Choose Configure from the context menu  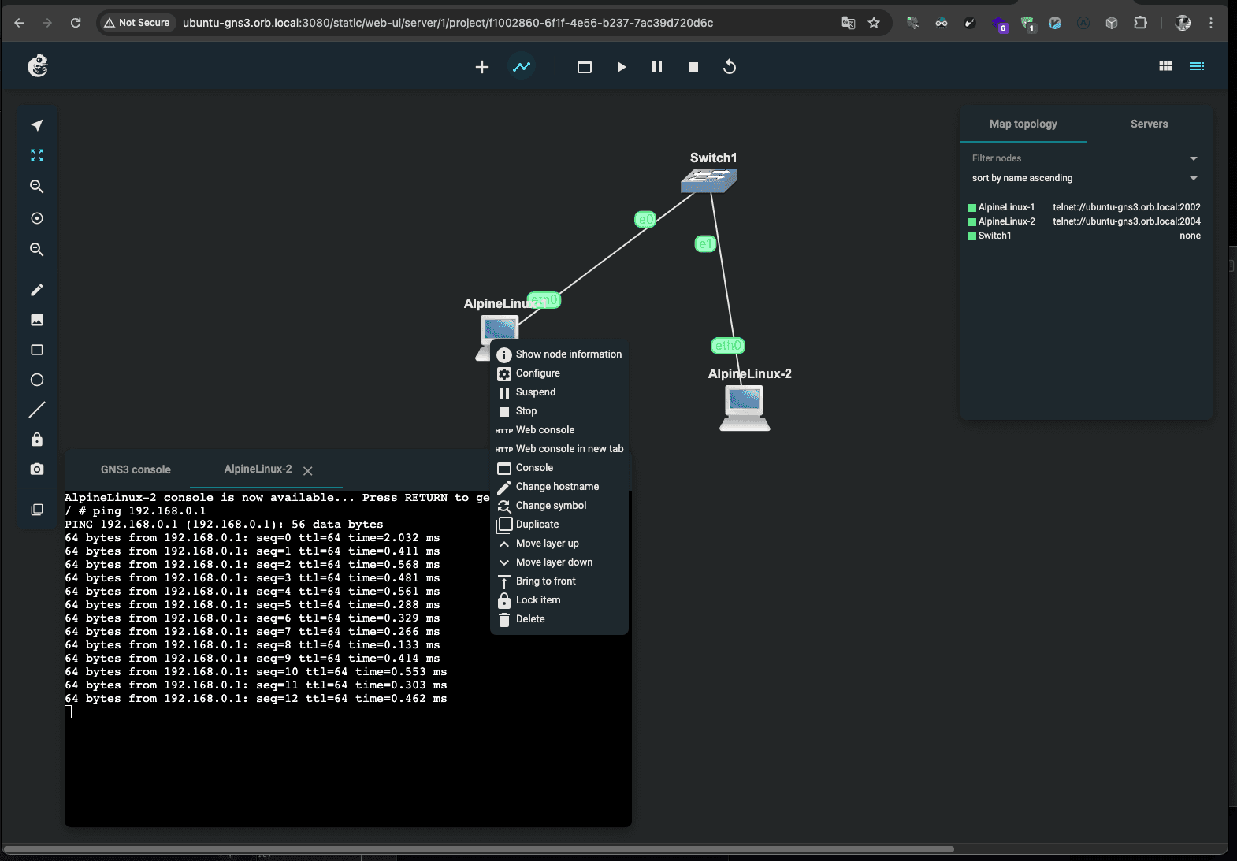(538, 373)
